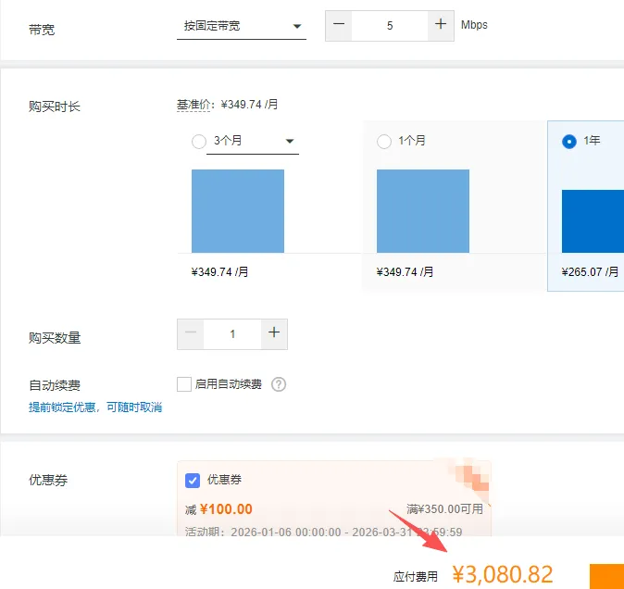Click the ¥3,080.82 payable total
This screenshot has height=589, width=624.
(503, 575)
